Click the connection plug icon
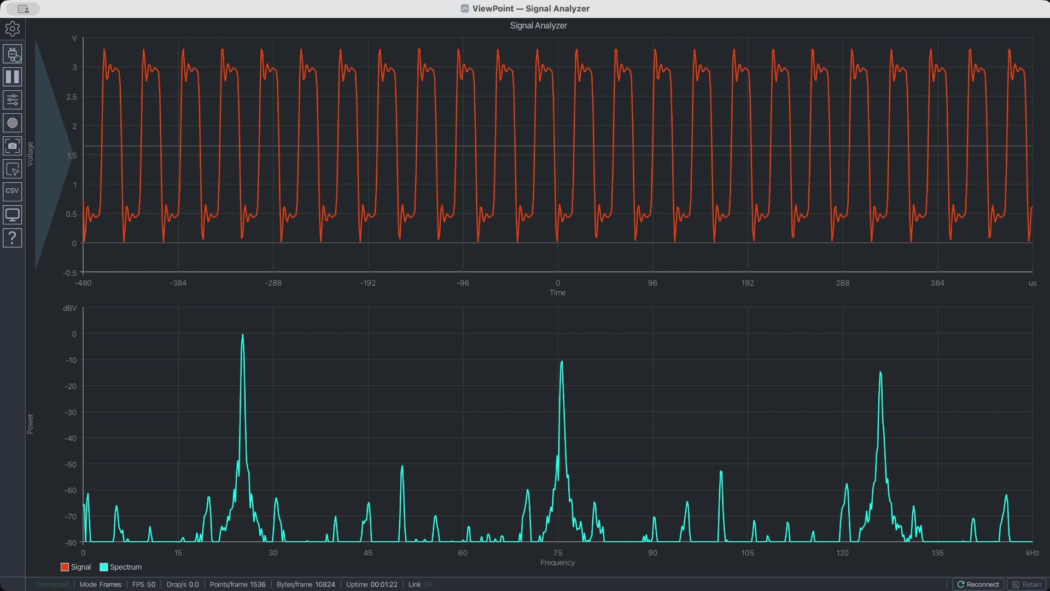The width and height of the screenshot is (1050, 591). pyautogui.click(x=12, y=54)
